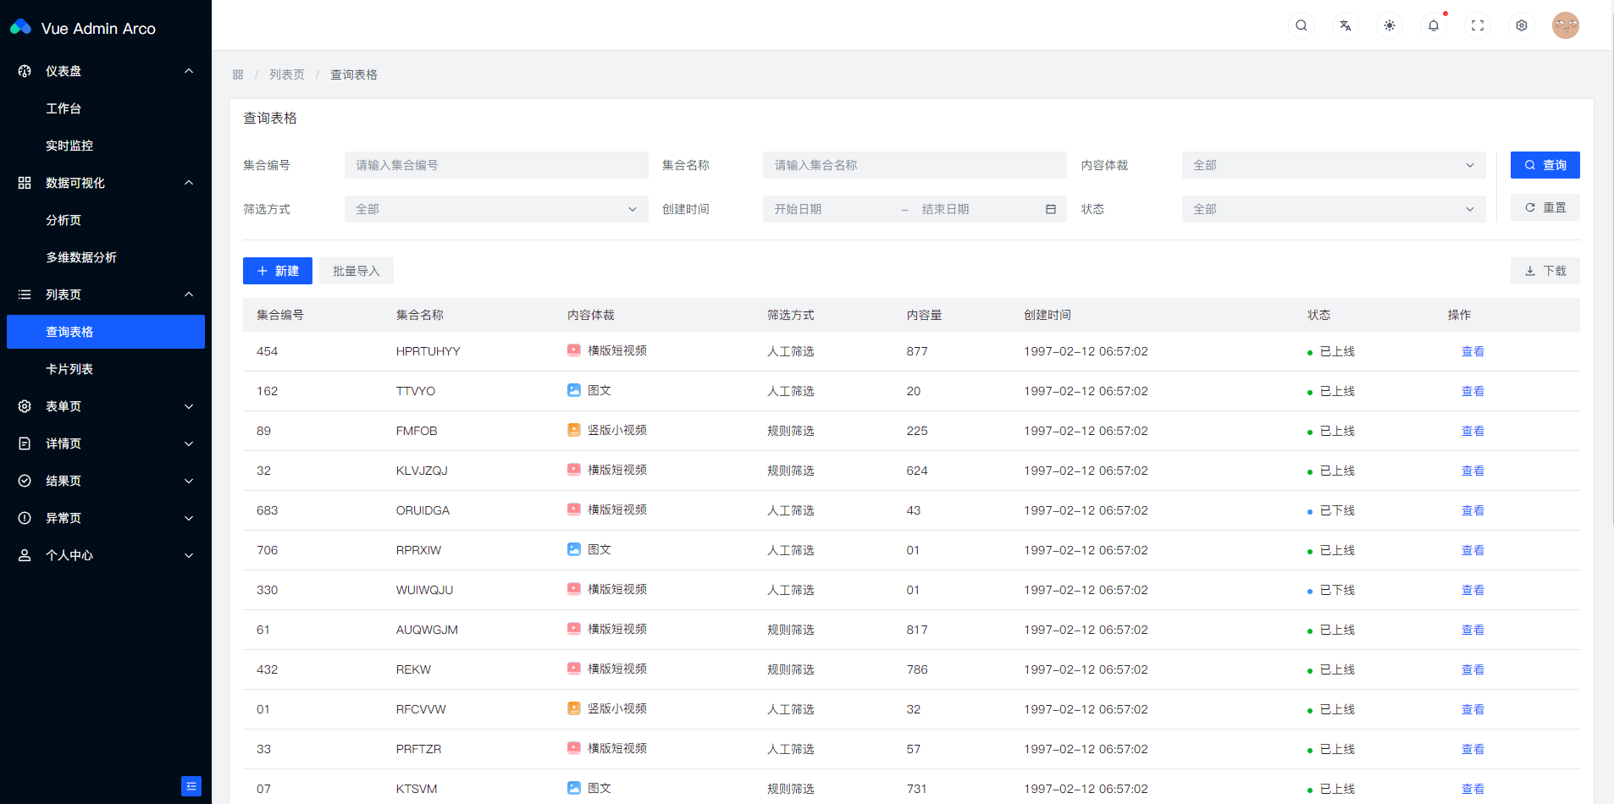
Task: Click video icon in ORUIDGA row
Action: click(x=574, y=509)
